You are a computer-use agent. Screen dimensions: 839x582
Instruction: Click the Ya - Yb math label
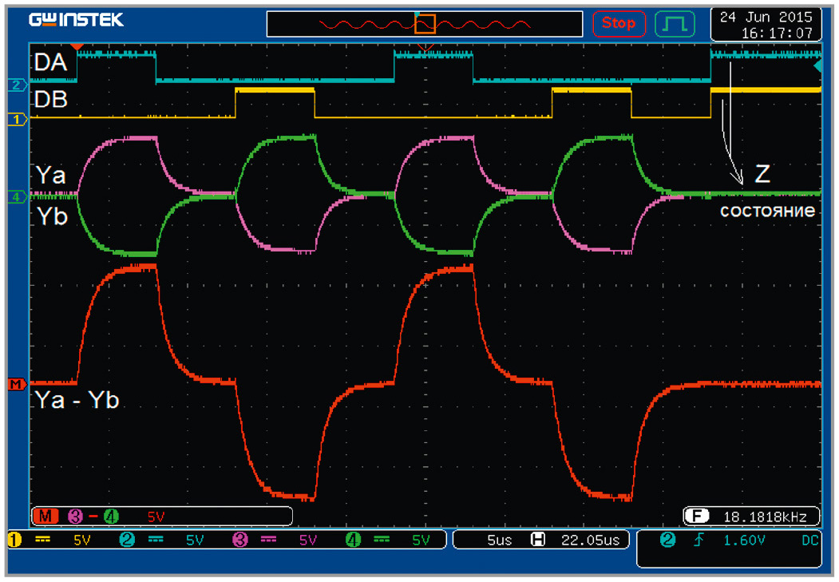pos(77,400)
